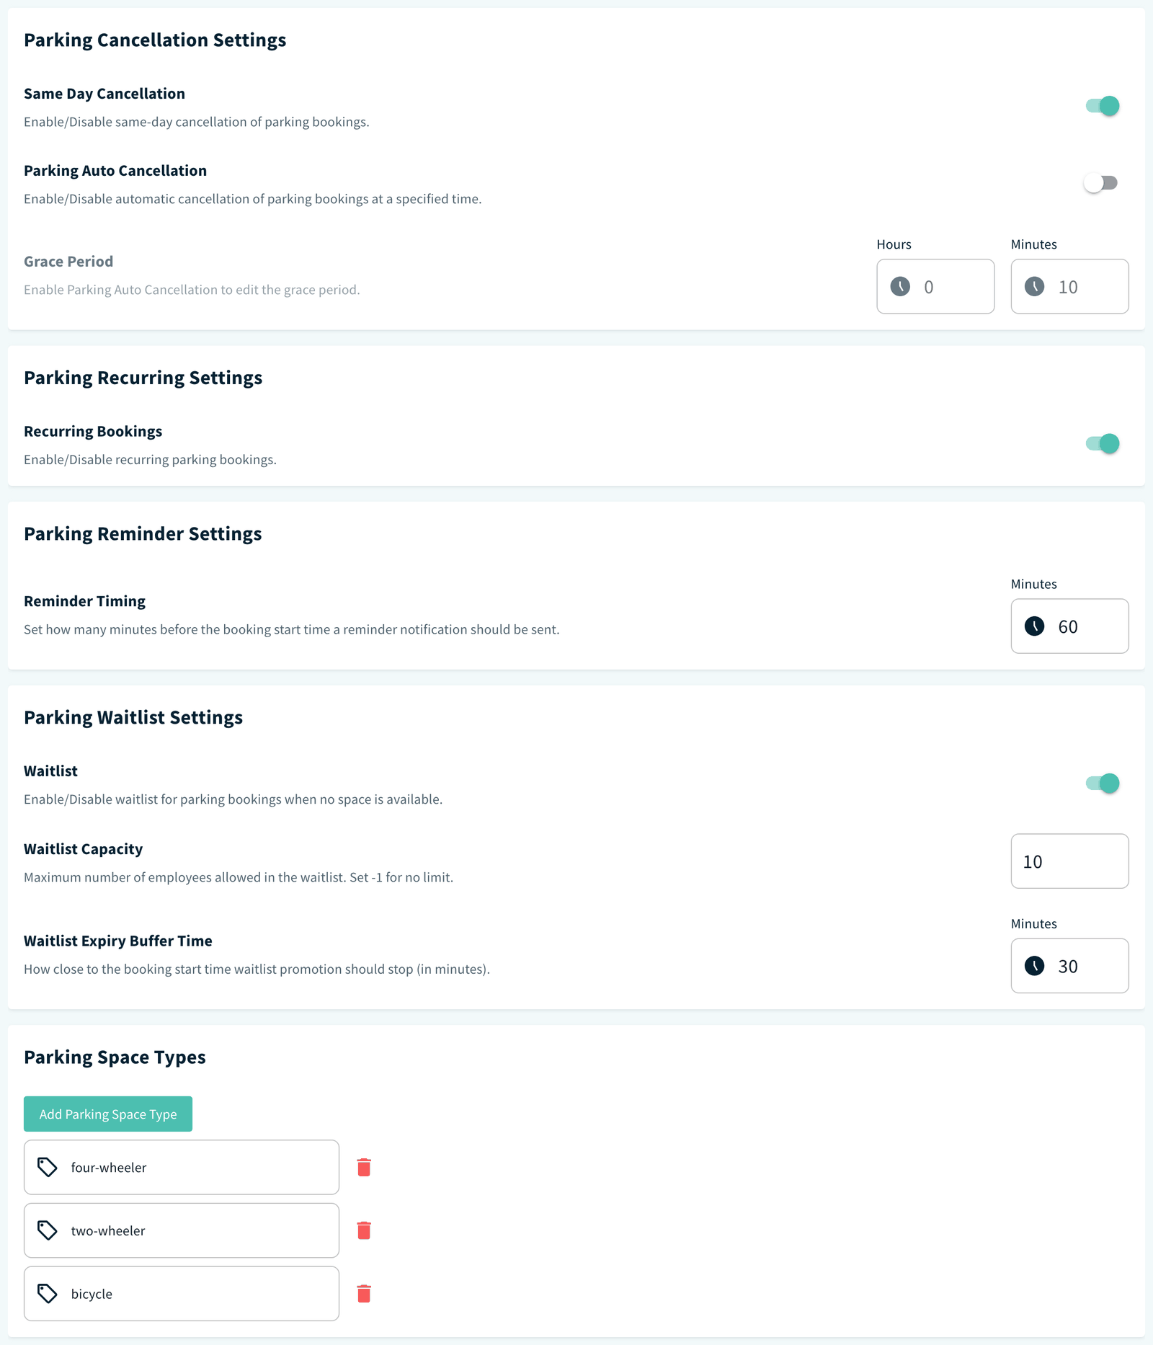Click the Reminder Timing label
The image size is (1153, 1345).
point(84,601)
